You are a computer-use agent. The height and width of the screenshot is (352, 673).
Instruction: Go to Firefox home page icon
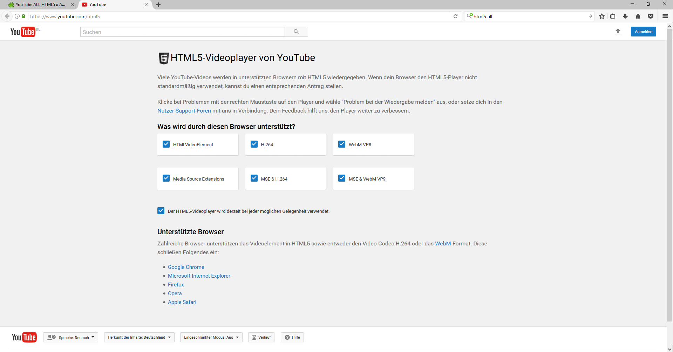tap(638, 16)
